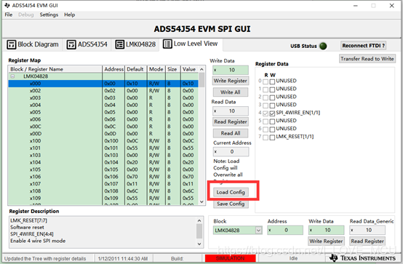Open the Help menu
The width and height of the screenshot is (403, 264).
click(69, 15)
